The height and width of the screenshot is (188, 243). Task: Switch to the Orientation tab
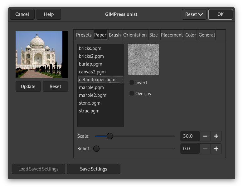coord(135,35)
